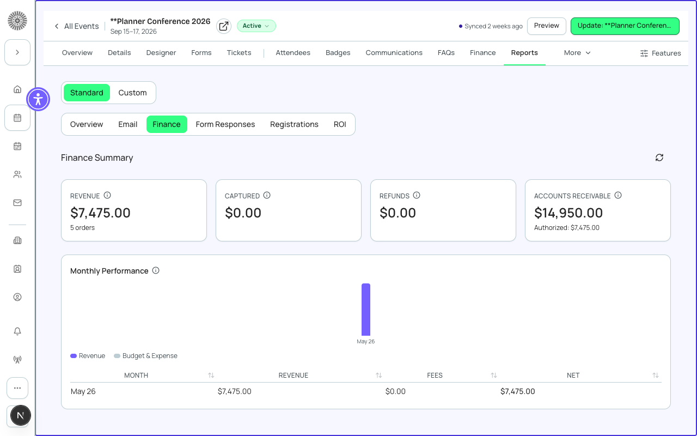Select the ROI report sub-tab

point(340,124)
